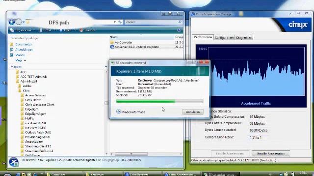Screen dimensions: 314x176
Task: Click the Enable Acceleration button
Action: pos(230,154)
